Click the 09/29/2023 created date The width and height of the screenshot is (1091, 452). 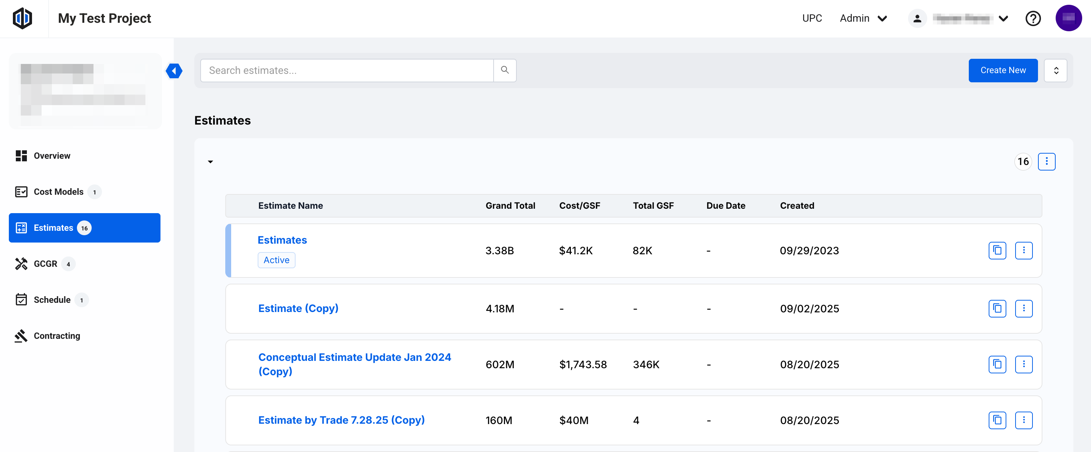809,251
